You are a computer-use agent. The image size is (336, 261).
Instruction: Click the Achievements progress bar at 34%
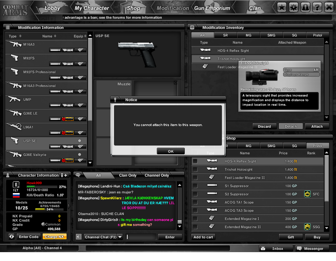tap(50, 209)
